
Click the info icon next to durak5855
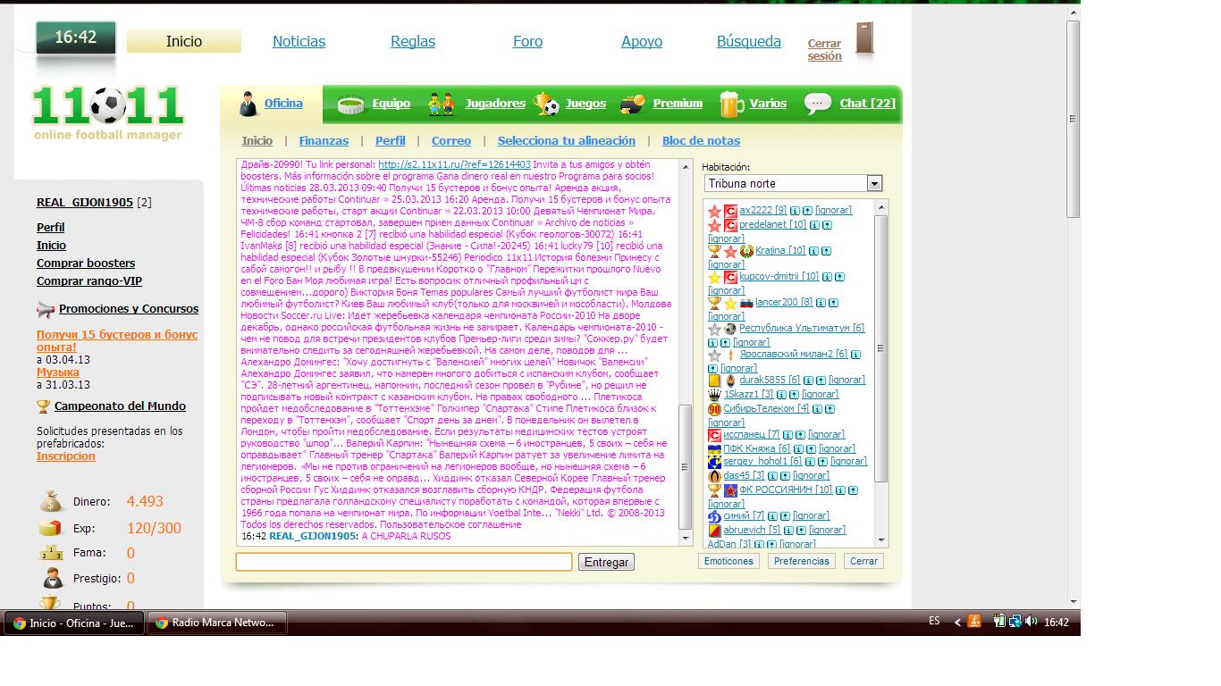coord(809,381)
